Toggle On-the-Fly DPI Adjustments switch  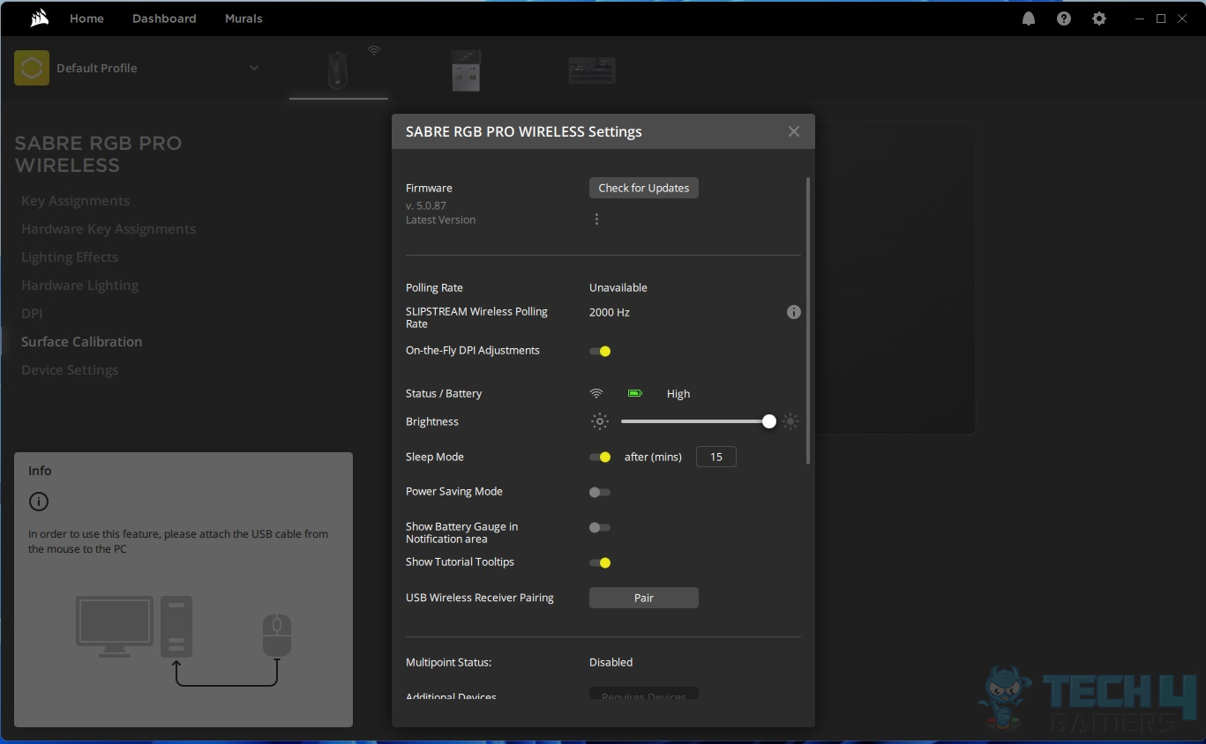(600, 351)
